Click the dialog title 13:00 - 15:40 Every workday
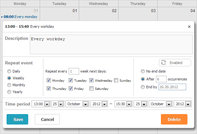 tap(30, 26)
